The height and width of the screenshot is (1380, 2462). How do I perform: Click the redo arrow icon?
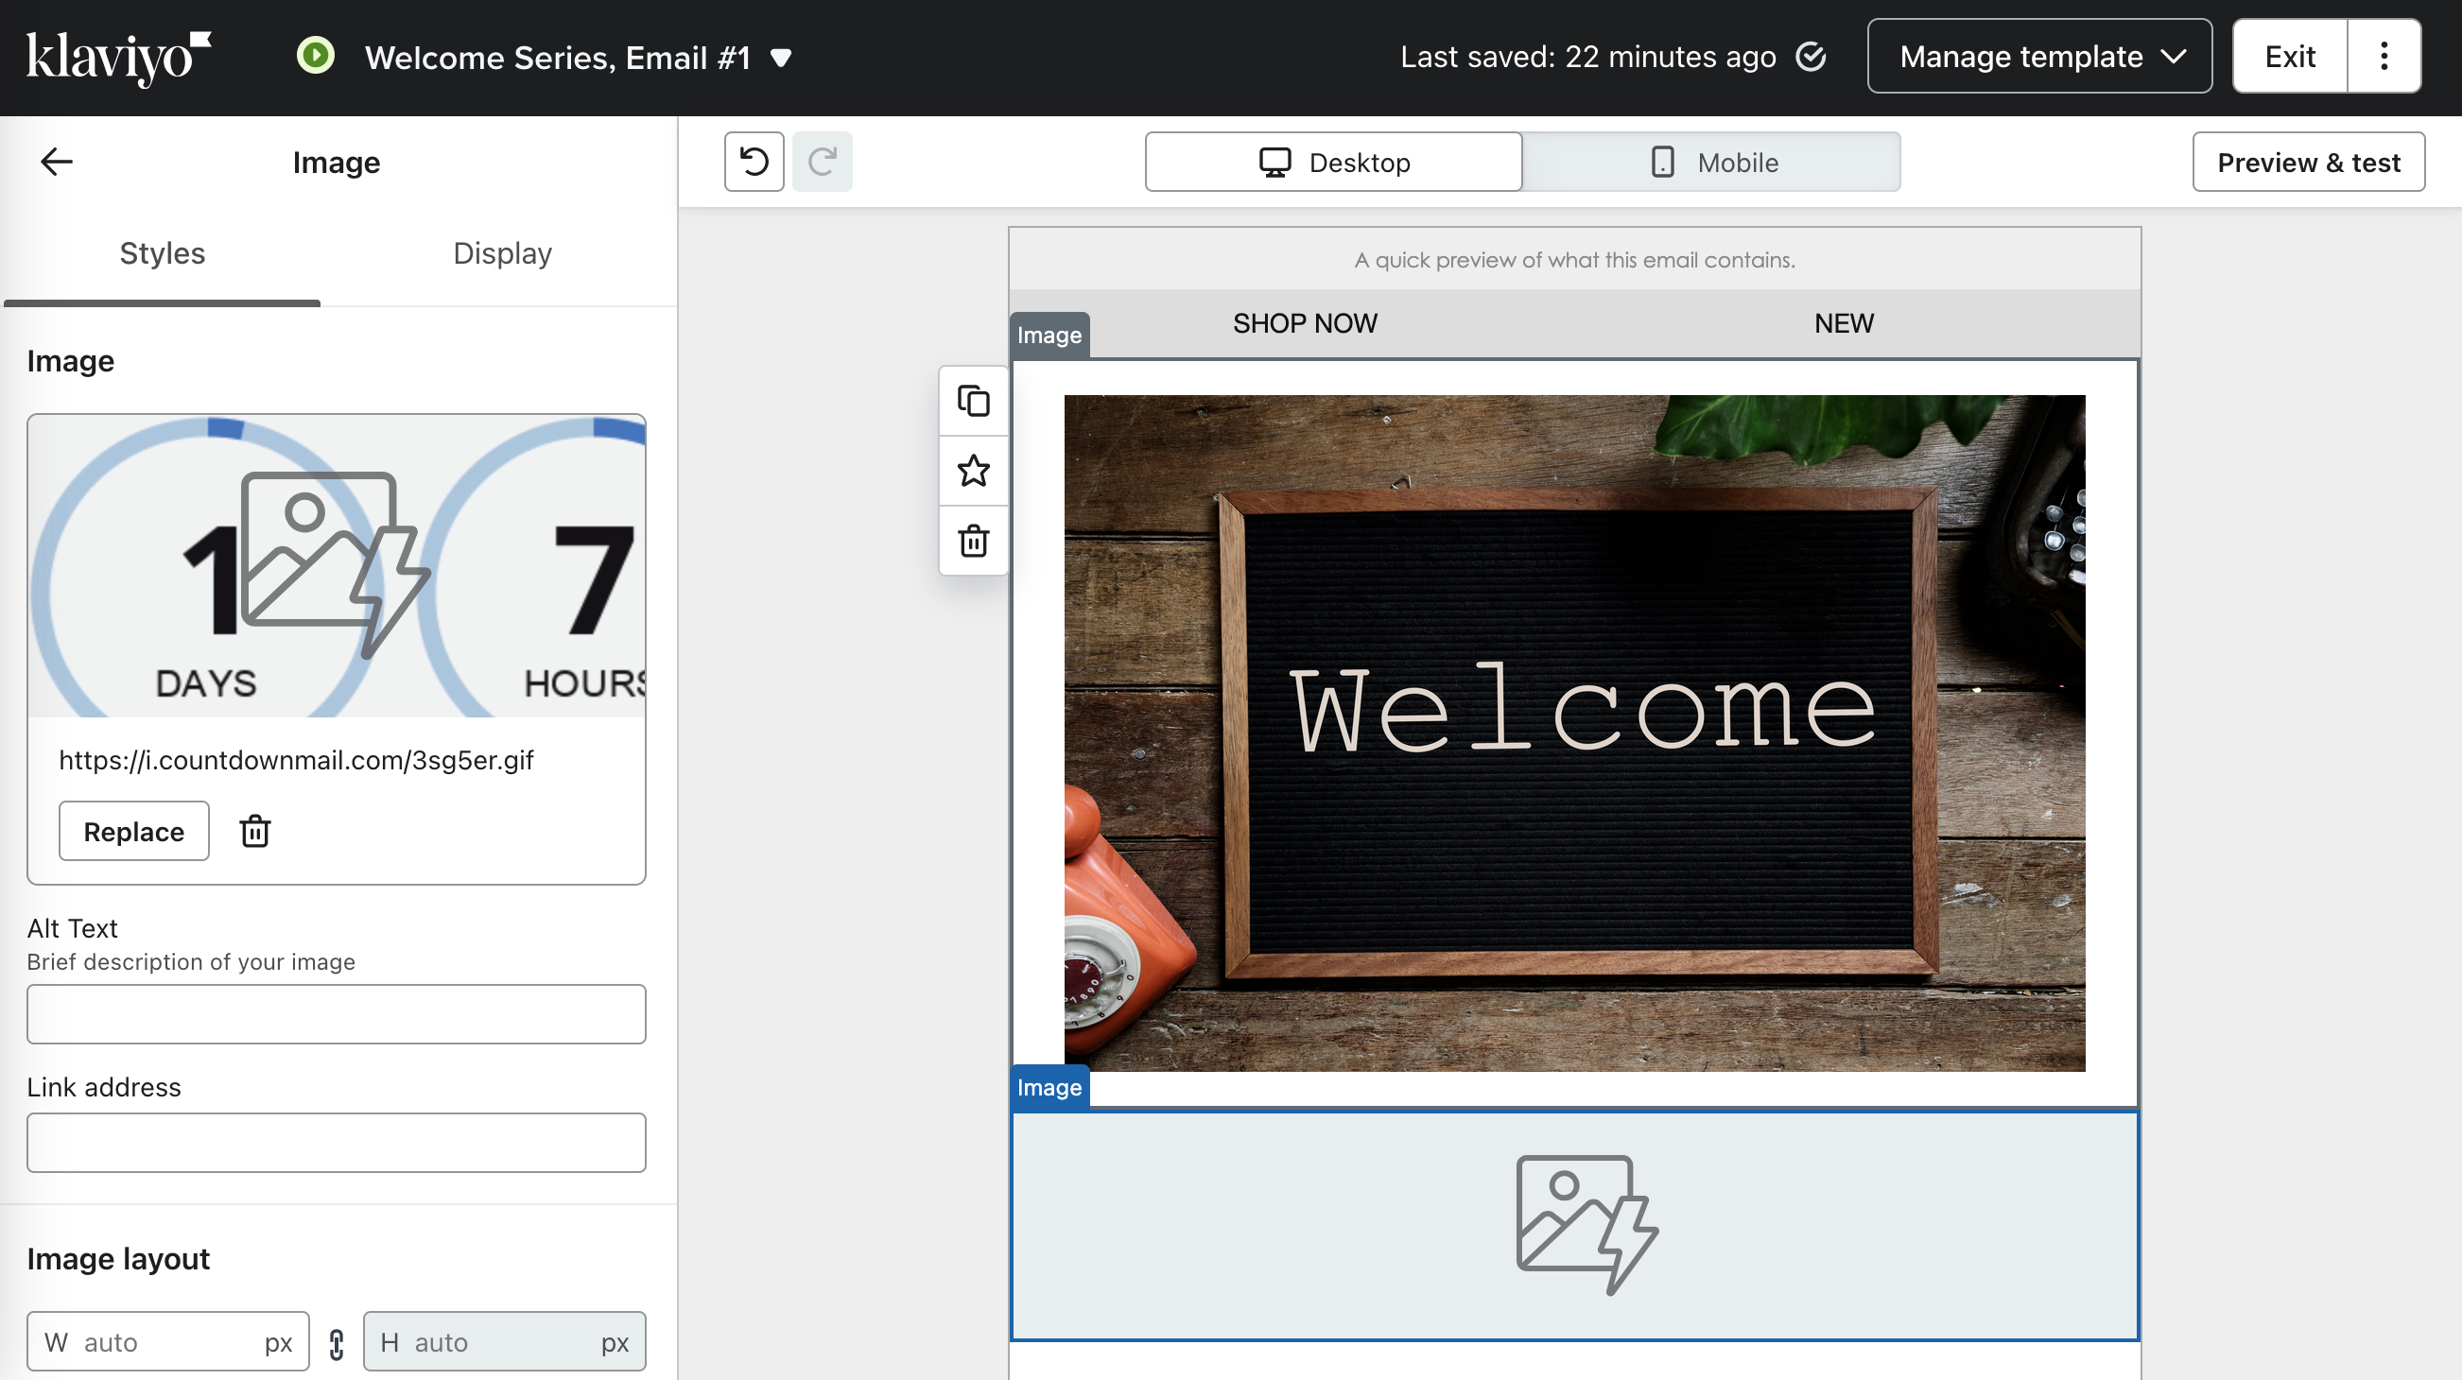click(x=822, y=162)
